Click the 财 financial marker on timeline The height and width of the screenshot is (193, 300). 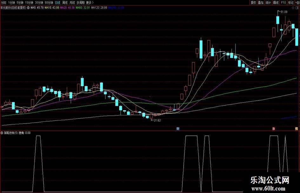pyautogui.click(x=178, y=129)
